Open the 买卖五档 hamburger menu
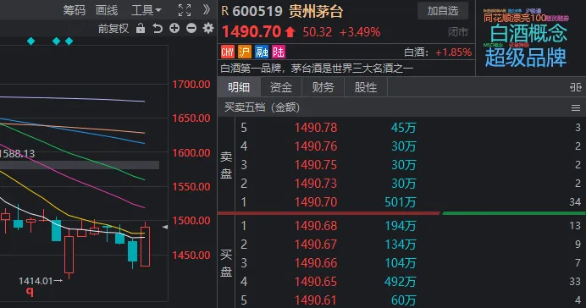Screen dimensions: 586x308 pos(576,108)
